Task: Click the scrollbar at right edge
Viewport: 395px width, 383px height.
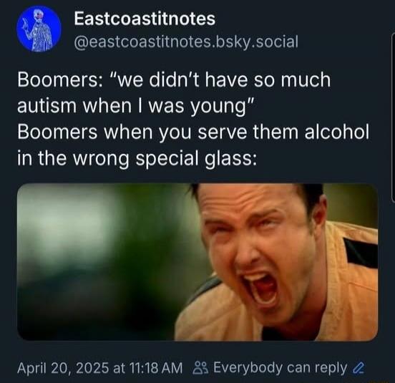Action: coord(394,117)
